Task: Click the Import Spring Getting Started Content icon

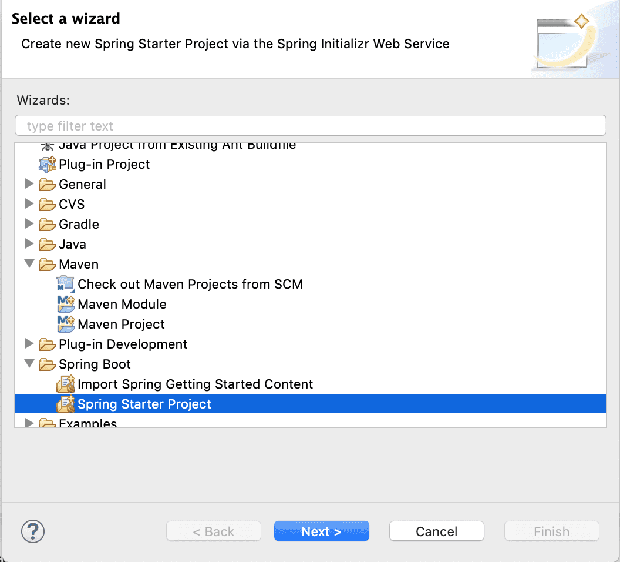Action: click(66, 384)
